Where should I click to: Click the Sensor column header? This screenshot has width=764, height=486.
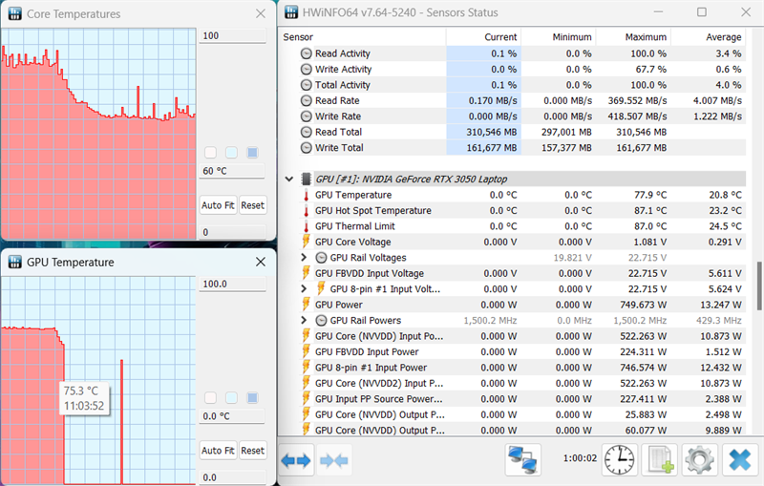pyautogui.click(x=363, y=37)
